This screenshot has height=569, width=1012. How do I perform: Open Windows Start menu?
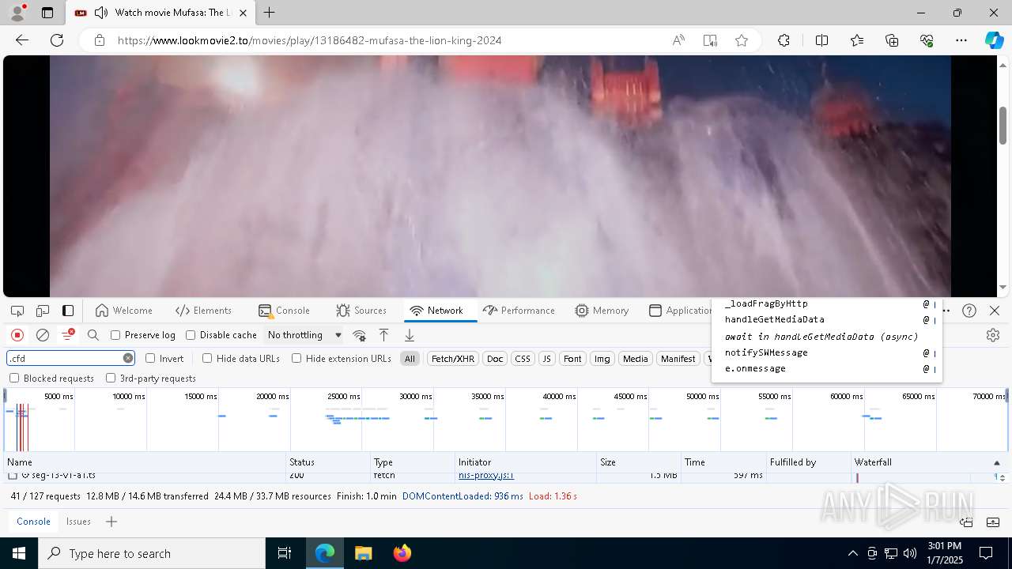(x=19, y=553)
